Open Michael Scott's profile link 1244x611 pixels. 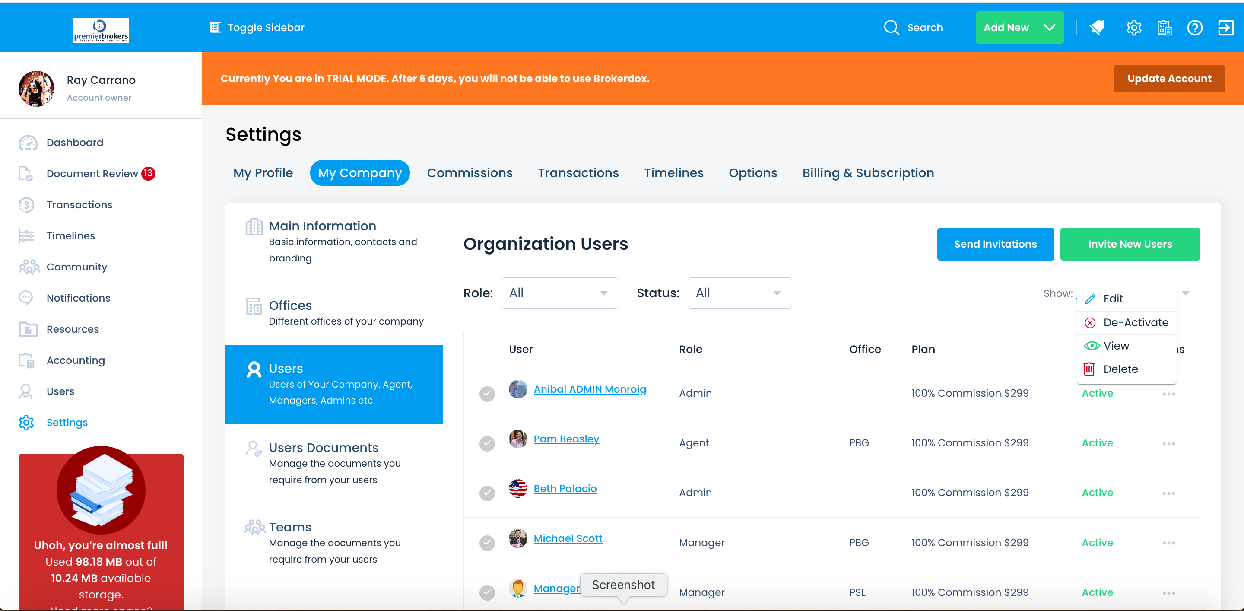coord(568,538)
